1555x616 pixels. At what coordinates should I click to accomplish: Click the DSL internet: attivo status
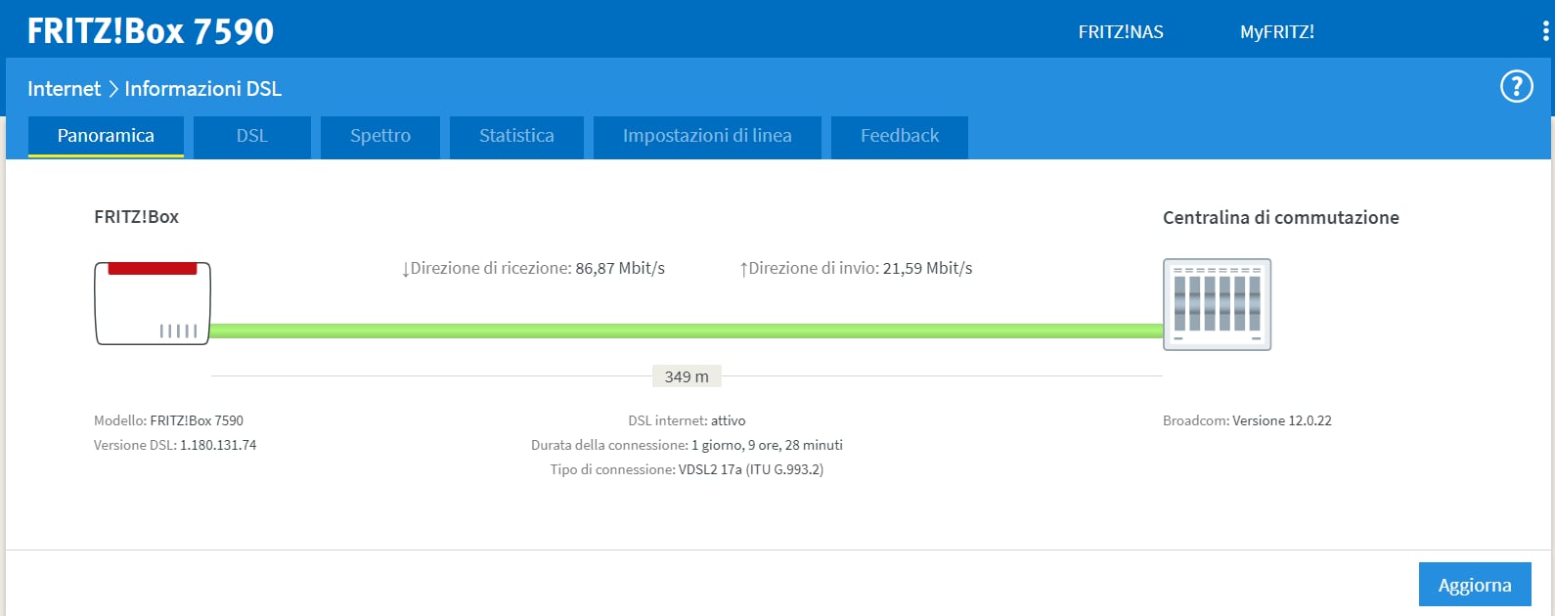pos(687,420)
